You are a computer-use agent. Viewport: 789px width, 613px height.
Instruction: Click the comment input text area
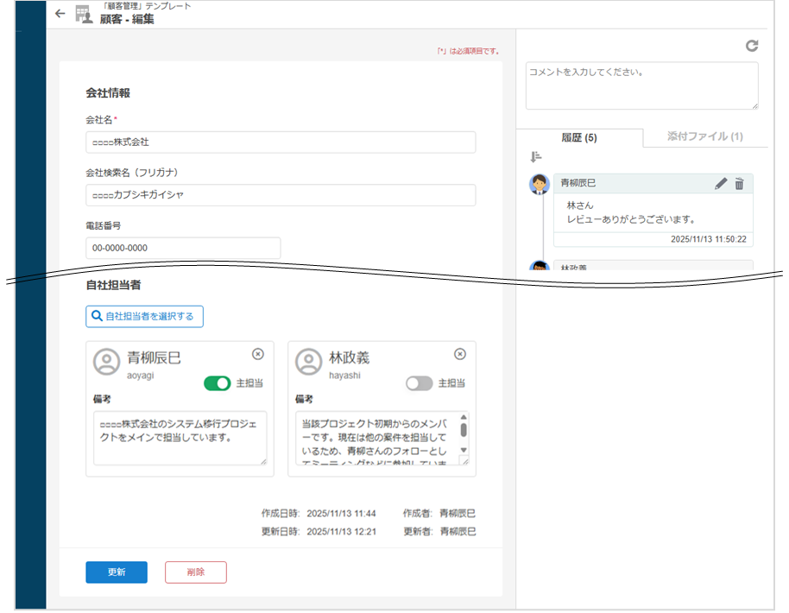[x=641, y=85]
